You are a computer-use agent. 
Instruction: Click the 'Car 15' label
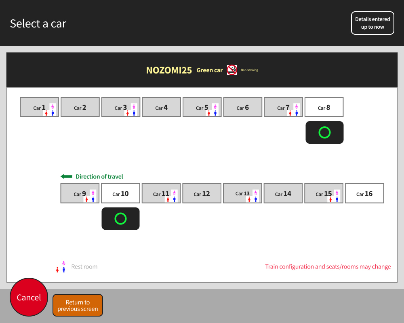[x=324, y=194]
